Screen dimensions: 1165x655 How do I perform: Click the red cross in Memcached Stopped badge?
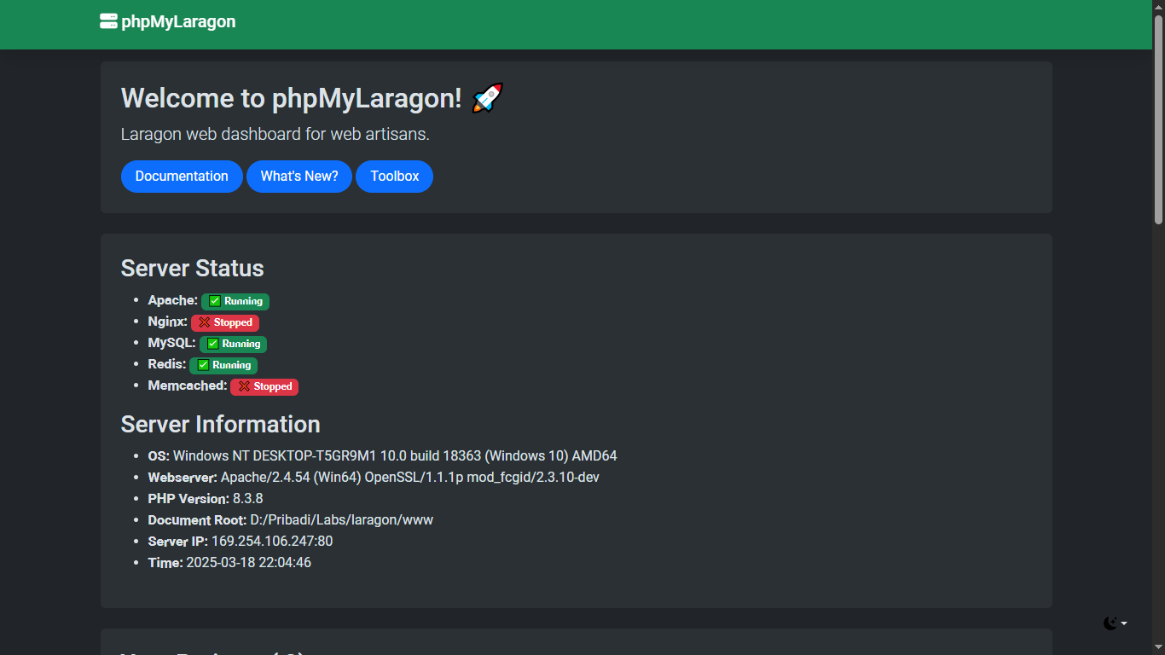click(245, 386)
